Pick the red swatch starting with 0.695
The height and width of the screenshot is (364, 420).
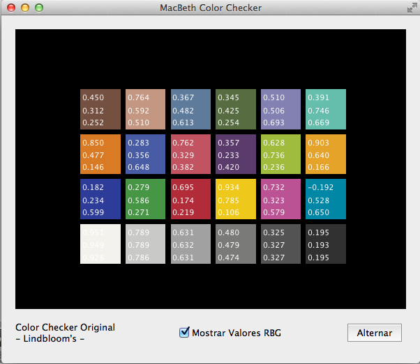tap(190, 199)
